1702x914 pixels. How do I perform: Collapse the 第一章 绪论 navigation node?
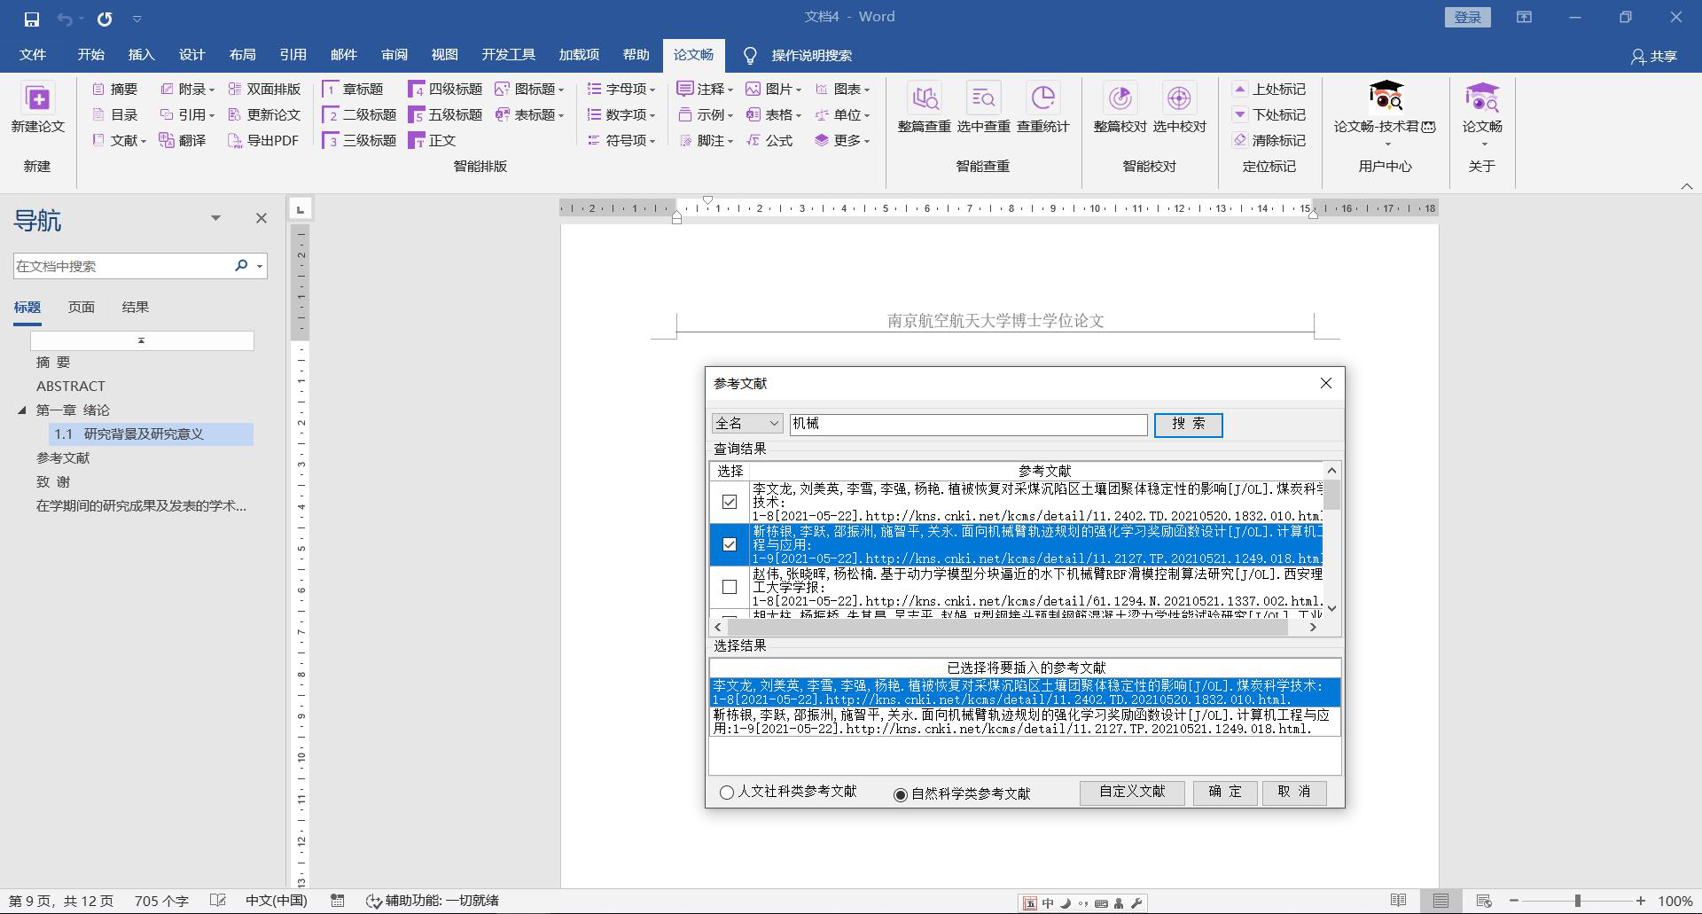tap(22, 410)
